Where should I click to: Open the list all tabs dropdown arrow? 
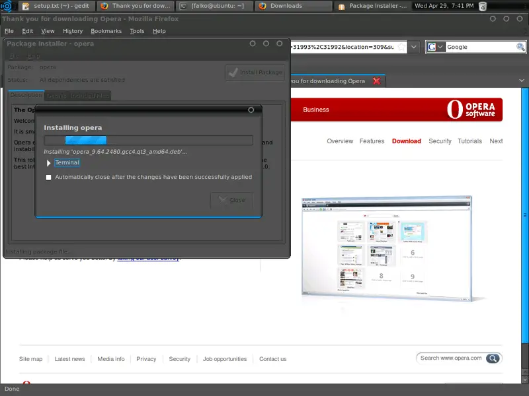pos(522,81)
